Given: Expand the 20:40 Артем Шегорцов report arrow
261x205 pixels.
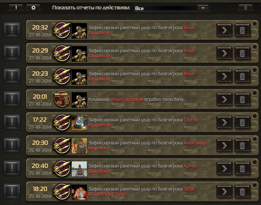Looking at the screenshot, I should [224, 169].
